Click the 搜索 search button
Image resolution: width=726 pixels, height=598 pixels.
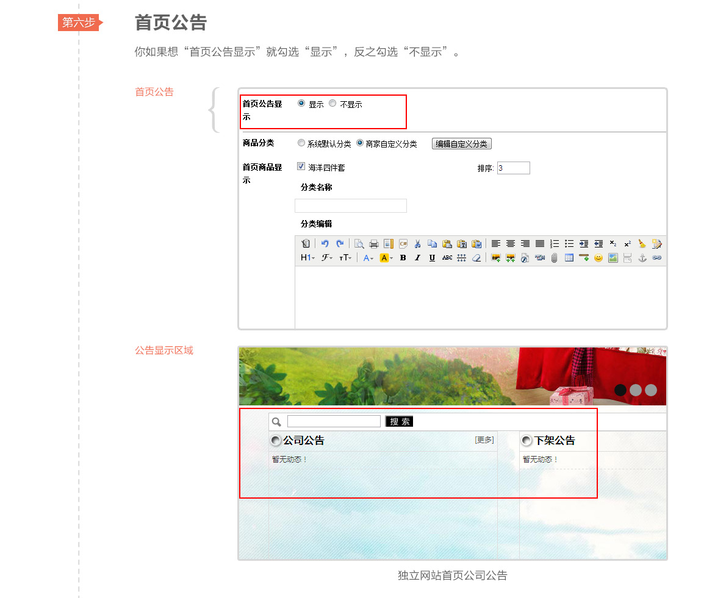(399, 421)
